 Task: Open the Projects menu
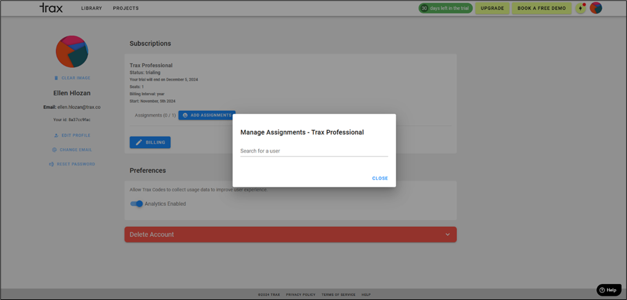126,8
